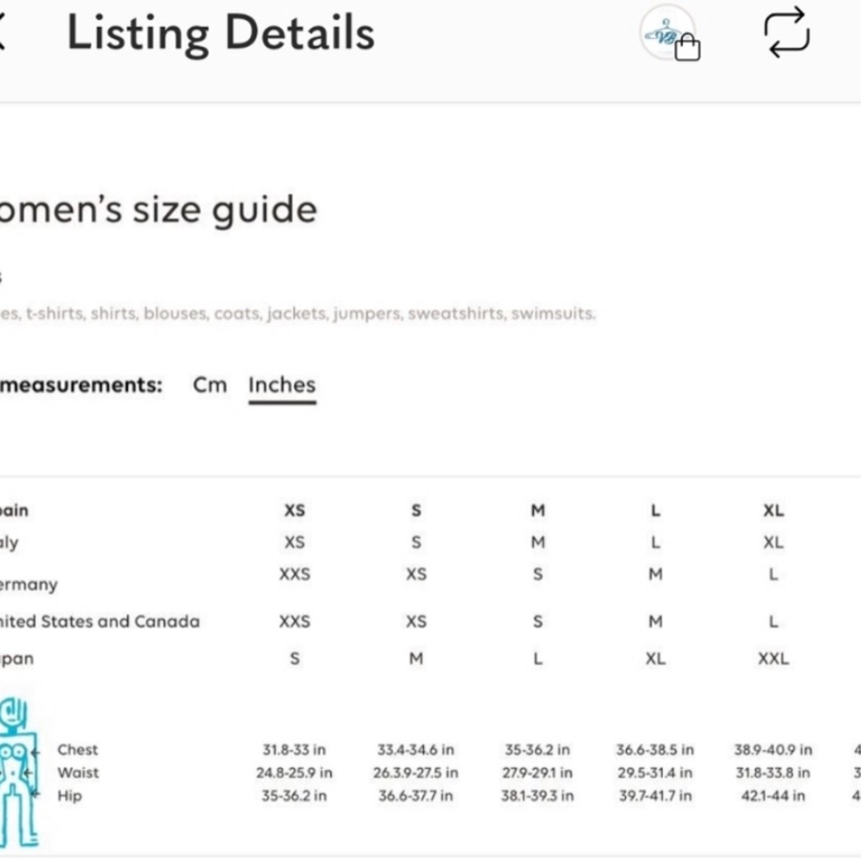Select the Japan XXL size cell
The image size is (861, 861).
pyautogui.click(x=773, y=659)
